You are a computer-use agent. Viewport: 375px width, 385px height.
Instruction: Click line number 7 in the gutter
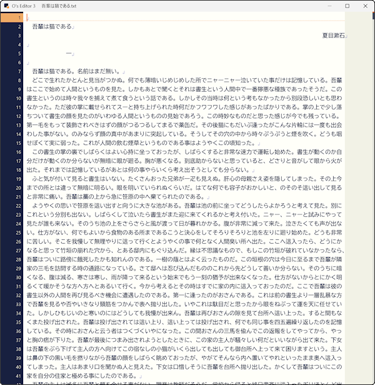[19, 71]
